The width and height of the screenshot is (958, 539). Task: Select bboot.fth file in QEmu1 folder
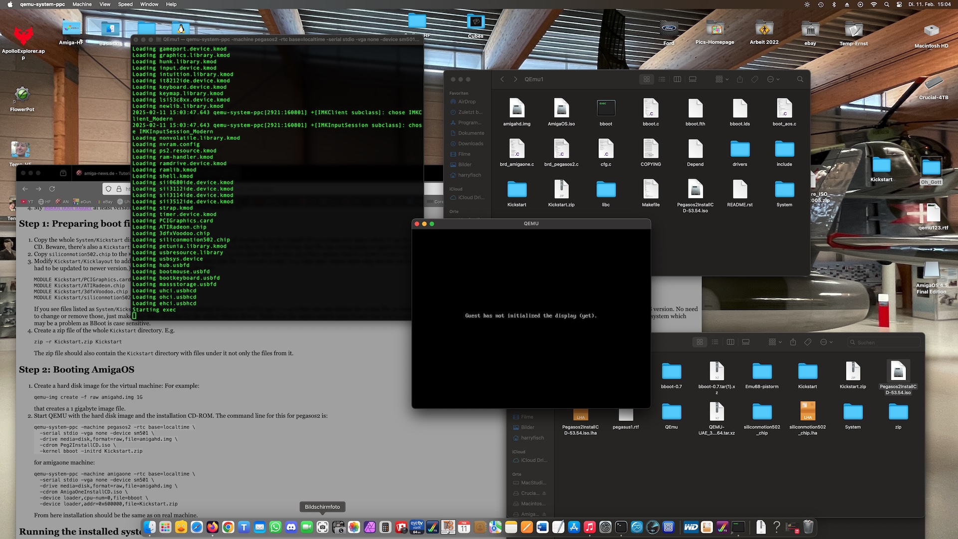tap(695, 112)
